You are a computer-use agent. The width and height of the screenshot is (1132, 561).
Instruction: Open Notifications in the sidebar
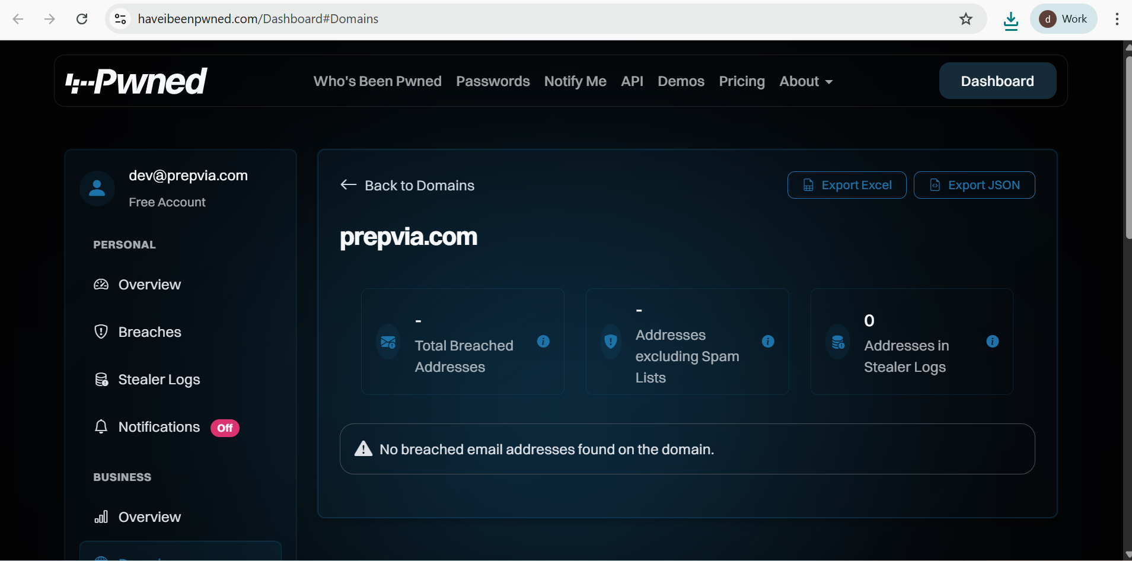coord(159,427)
